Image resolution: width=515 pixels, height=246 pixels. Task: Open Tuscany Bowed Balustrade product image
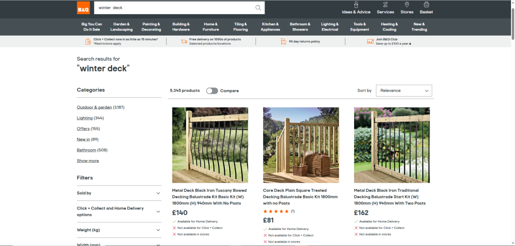[x=210, y=145]
